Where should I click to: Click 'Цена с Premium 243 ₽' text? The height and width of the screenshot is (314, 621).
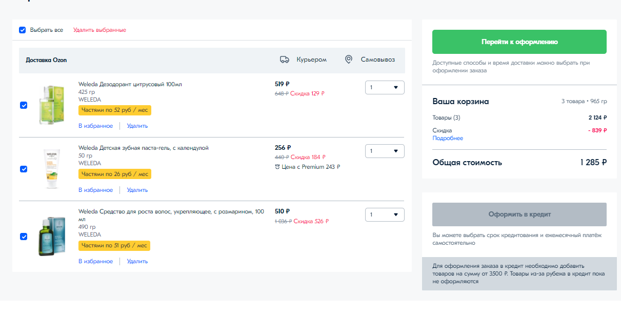[311, 167]
